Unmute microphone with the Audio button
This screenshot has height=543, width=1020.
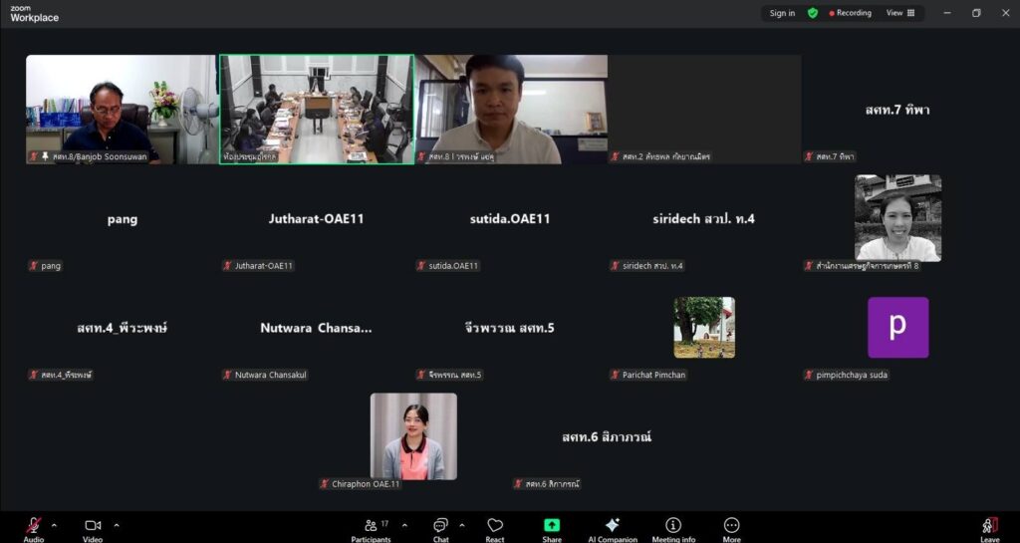click(x=34, y=527)
